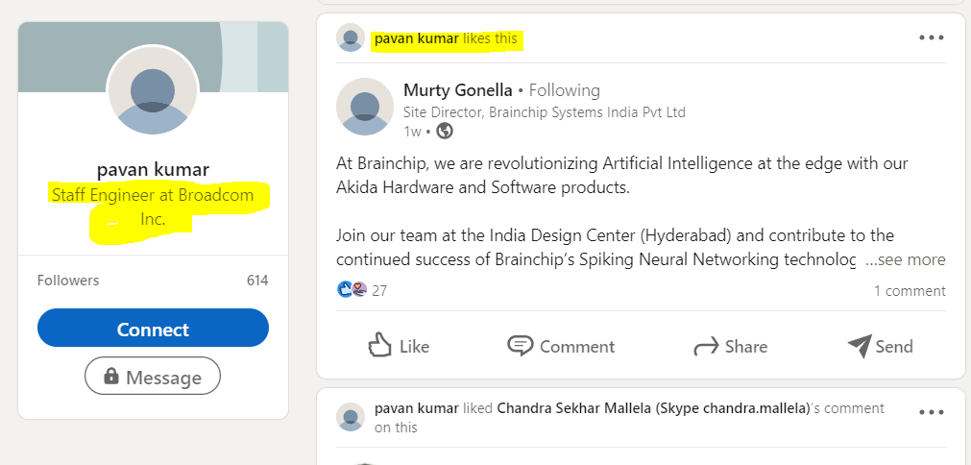Screen dimensions: 971x465
Task: Click the thumbs-up Like icon
Action: [379, 345]
